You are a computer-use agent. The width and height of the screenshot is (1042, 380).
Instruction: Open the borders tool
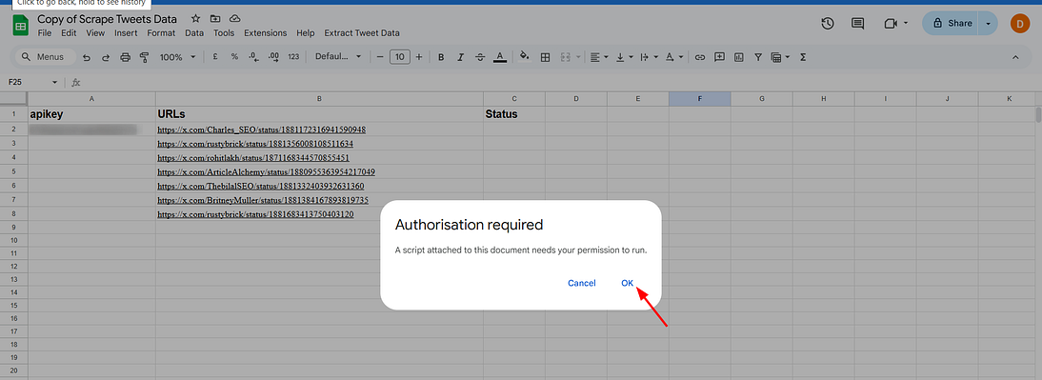pyautogui.click(x=545, y=58)
